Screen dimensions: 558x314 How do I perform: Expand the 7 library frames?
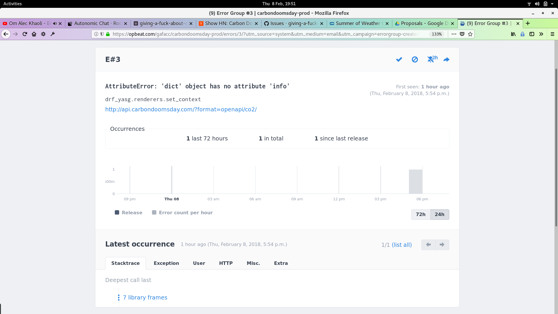click(x=145, y=297)
